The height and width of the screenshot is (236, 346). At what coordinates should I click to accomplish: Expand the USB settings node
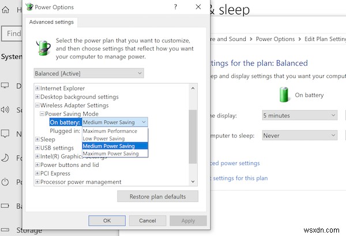(x=37, y=148)
